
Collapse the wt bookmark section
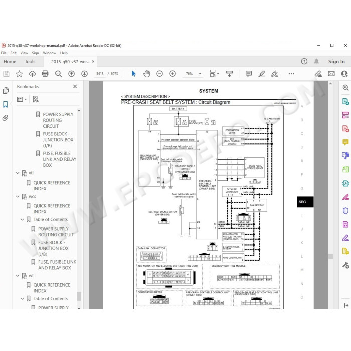[18, 276]
